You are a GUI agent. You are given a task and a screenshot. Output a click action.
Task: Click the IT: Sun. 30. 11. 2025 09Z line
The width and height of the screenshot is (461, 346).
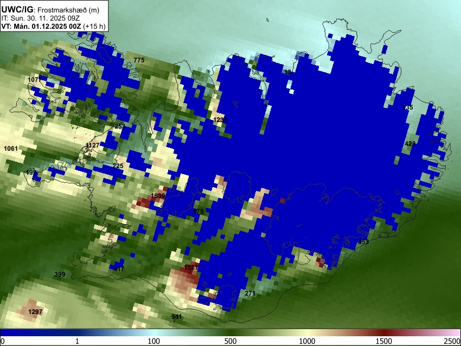[41, 18]
